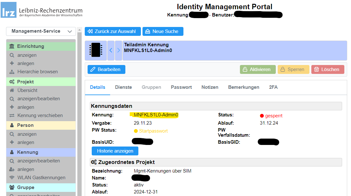Switch to the Dienste tab
The image size is (351, 196).
123,87
